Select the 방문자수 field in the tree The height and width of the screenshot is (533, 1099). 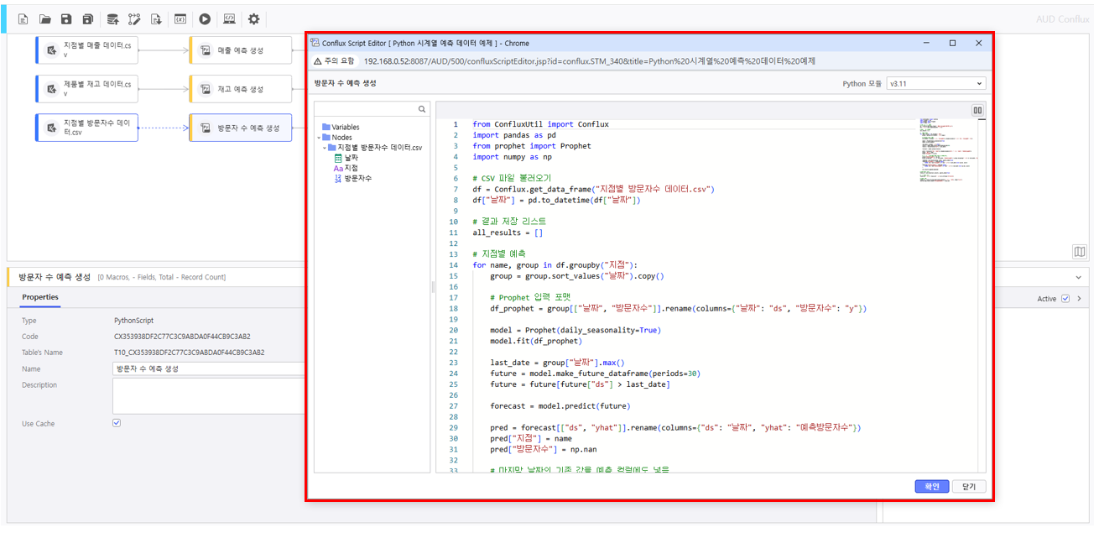[358, 178]
